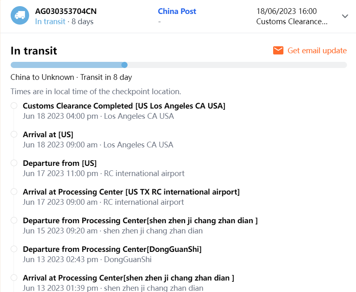Open the Get email update link
Image resolution: width=356 pixels, height=292 pixels.
317,50
